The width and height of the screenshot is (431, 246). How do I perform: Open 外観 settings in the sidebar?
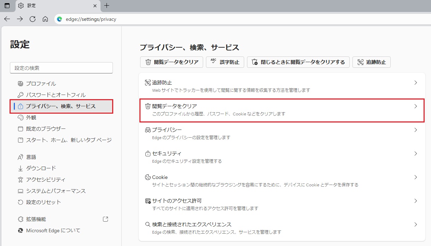[x=31, y=118]
